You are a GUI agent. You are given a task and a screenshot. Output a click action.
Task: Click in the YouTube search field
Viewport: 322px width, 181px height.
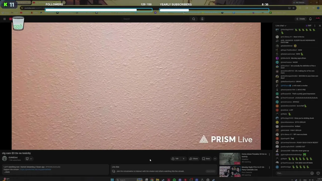pyautogui.click(x=155, y=19)
